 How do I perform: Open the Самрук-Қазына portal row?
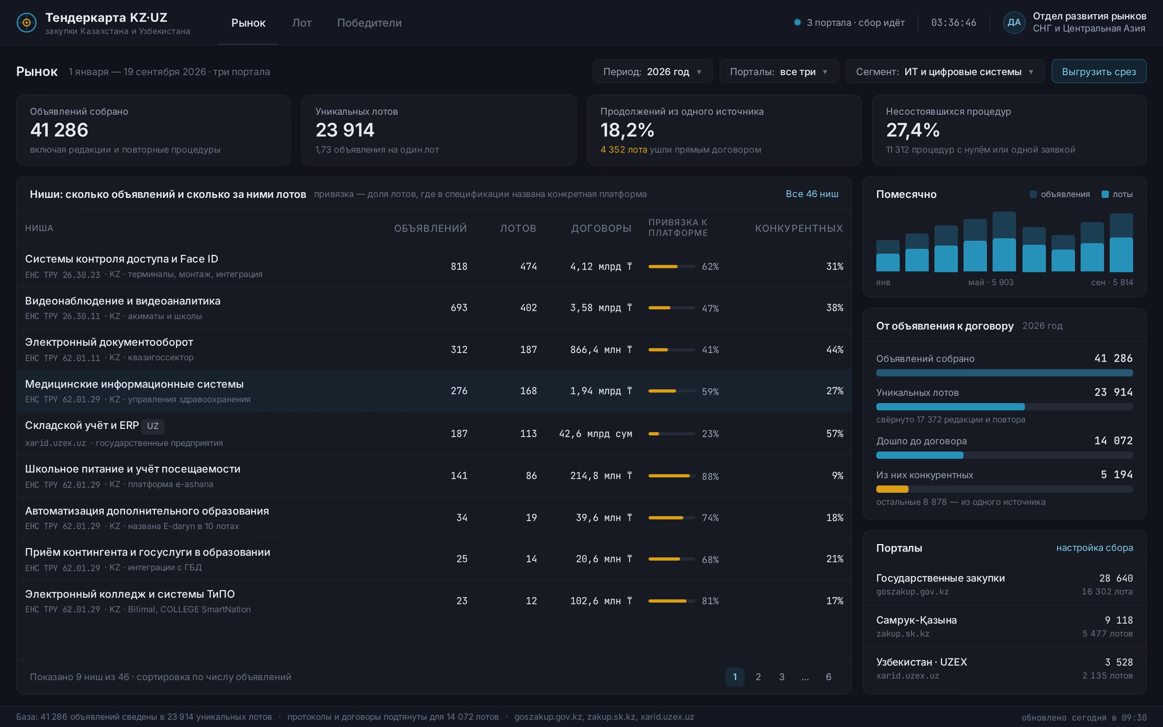[x=1004, y=626]
